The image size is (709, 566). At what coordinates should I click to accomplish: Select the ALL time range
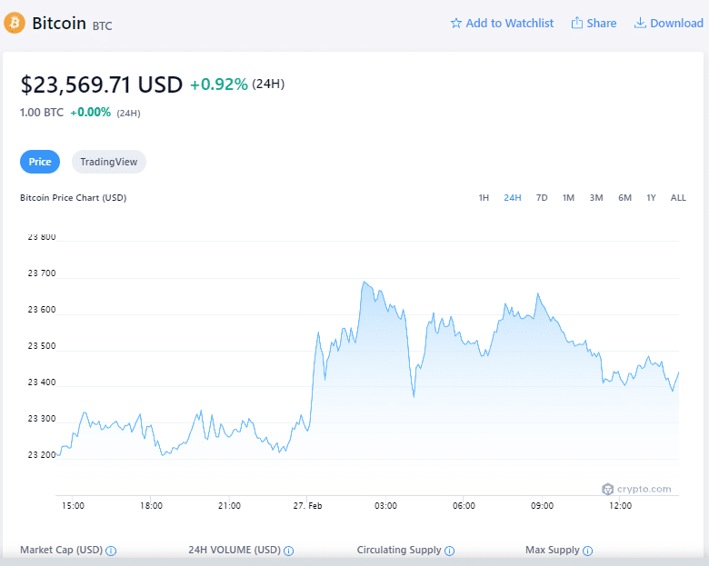(678, 197)
